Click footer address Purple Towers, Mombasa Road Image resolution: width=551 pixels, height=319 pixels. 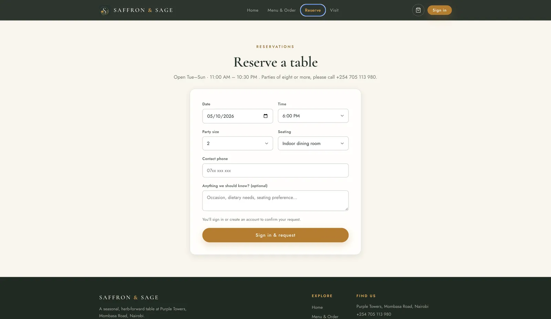392,306
